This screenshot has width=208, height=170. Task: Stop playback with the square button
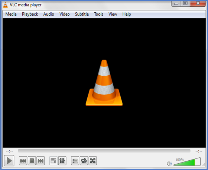(32, 161)
